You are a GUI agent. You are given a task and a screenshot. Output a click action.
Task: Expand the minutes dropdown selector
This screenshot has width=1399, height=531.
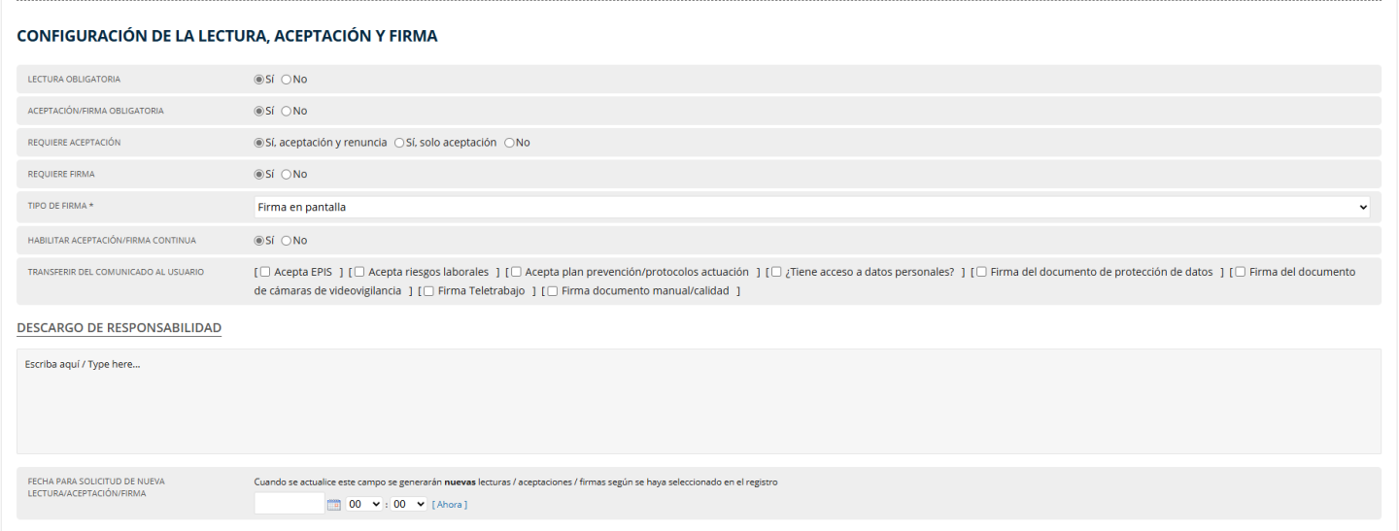click(409, 505)
